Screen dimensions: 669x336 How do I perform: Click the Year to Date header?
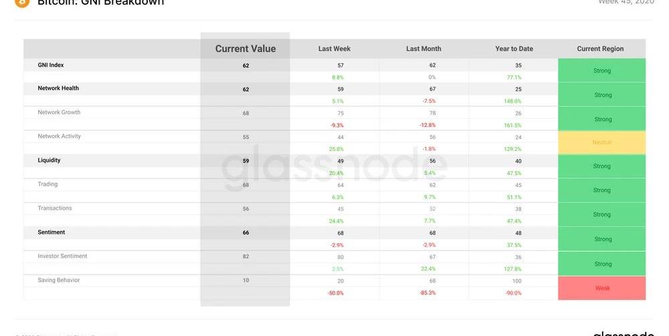coord(514,49)
